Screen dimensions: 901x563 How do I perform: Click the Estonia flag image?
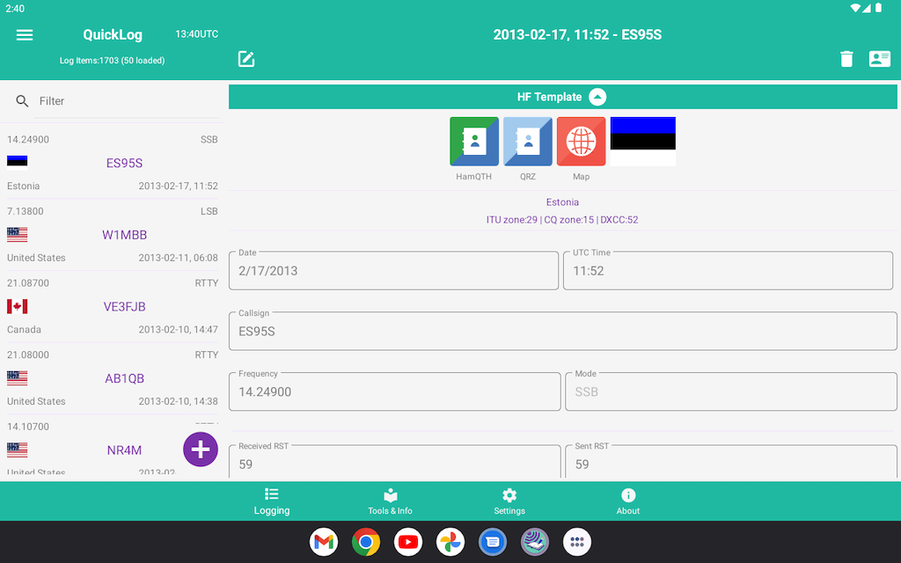coord(643,142)
